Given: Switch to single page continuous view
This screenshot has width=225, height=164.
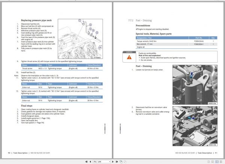Looking at the screenshot, I should pos(213,162).
